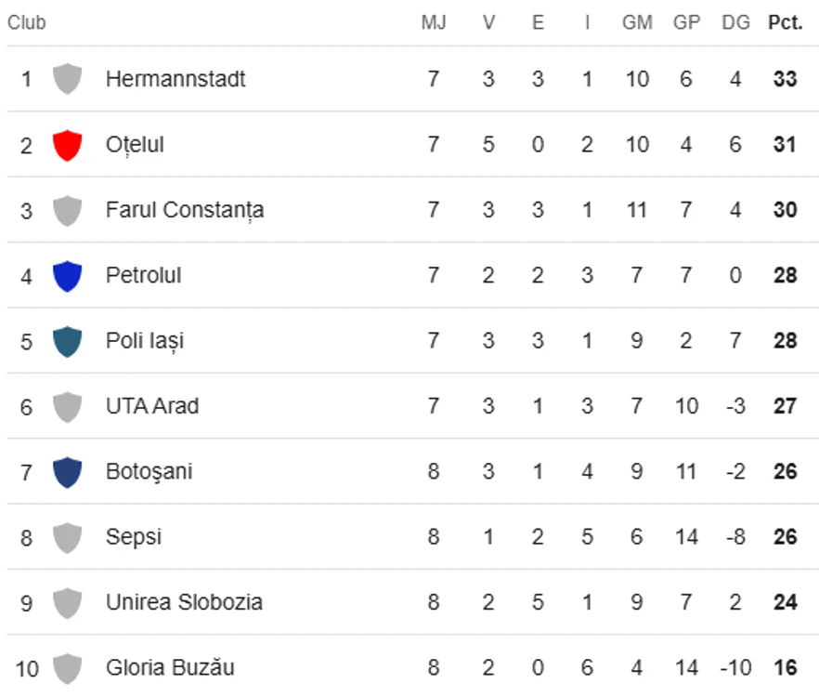Click the GM column header
819x697 pixels.
637,22
